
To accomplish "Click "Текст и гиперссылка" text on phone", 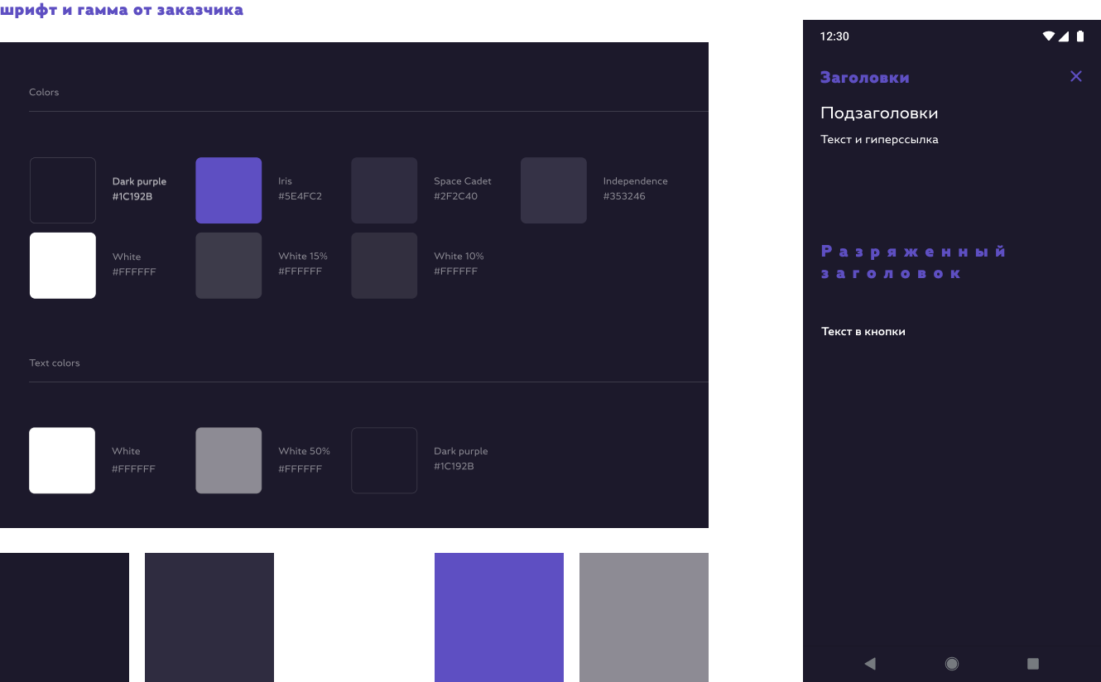I will click(879, 140).
